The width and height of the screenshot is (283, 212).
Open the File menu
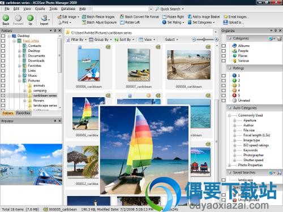[x=7, y=8]
